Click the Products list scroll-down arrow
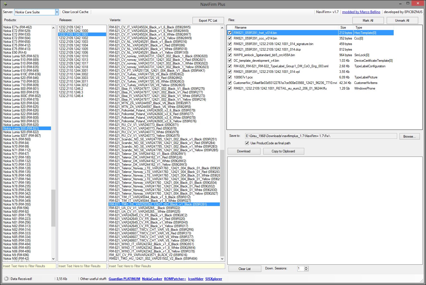The height and width of the screenshot is (285, 426). (x=53, y=259)
